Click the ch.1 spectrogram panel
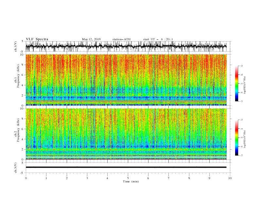Image resolution: width=259 pixels, height=200 pixels. click(x=126, y=80)
